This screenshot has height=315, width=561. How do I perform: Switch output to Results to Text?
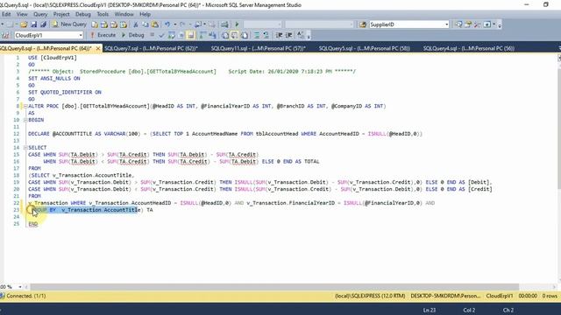point(225,35)
